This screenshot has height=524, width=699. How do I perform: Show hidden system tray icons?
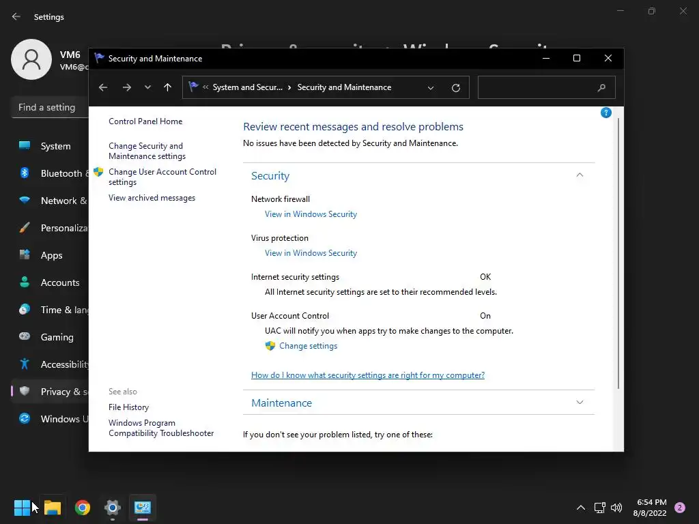click(x=581, y=508)
